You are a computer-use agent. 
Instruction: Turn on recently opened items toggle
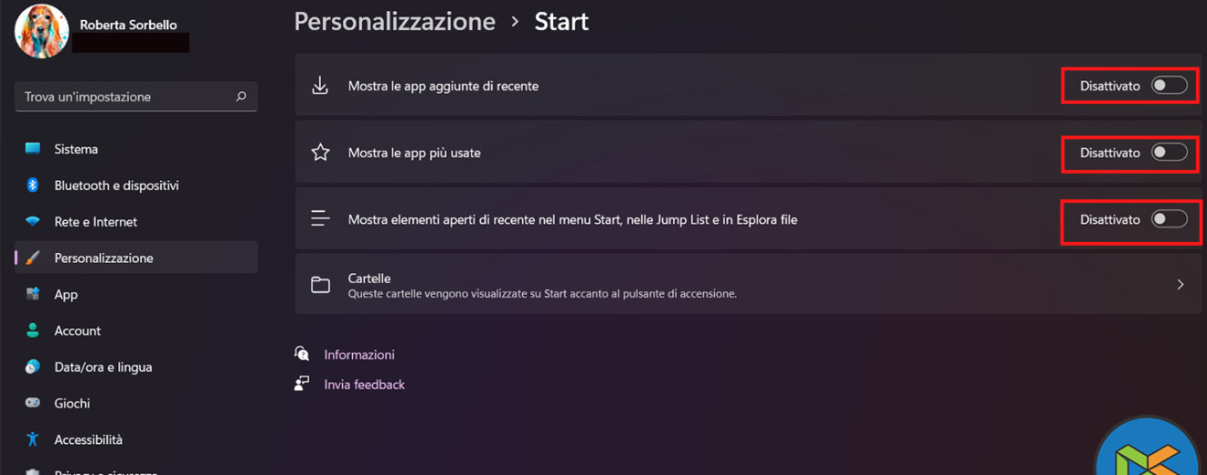point(1169,219)
